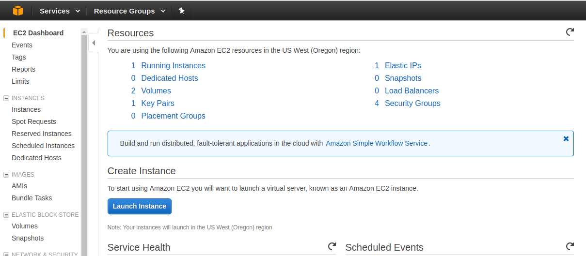
Task: Select EC2 Dashboard in sidebar
Action: (38, 33)
